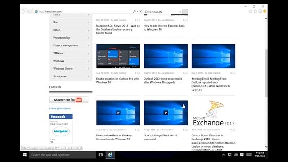
Task: Click the facebook widget header
Action: (61, 117)
